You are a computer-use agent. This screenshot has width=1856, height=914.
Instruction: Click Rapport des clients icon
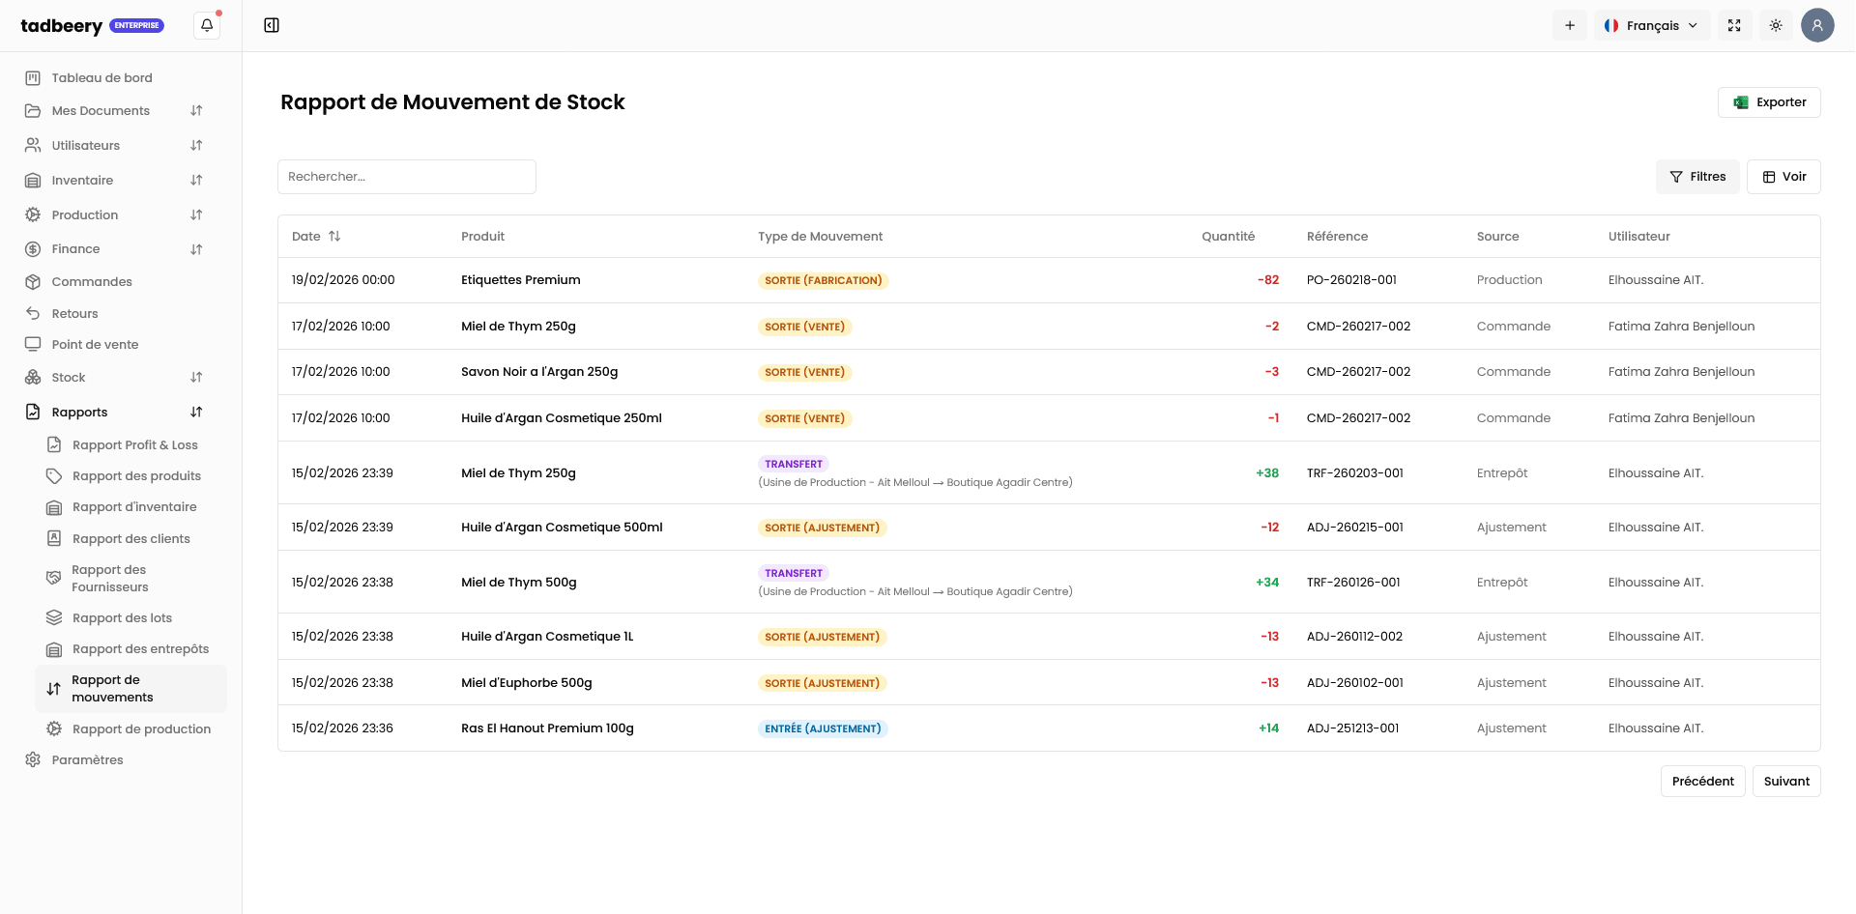coord(54,539)
